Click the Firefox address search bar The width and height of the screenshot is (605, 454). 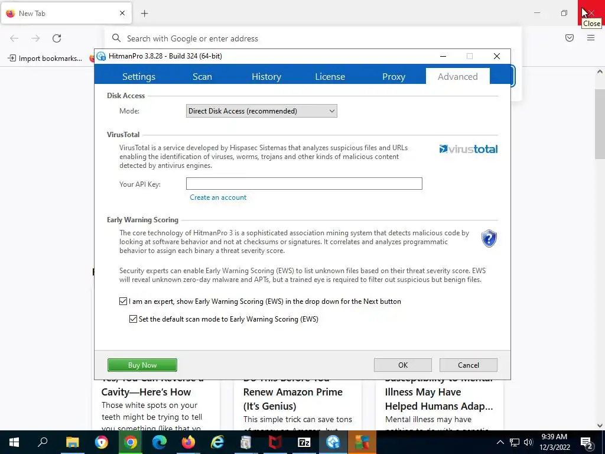point(313,38)
